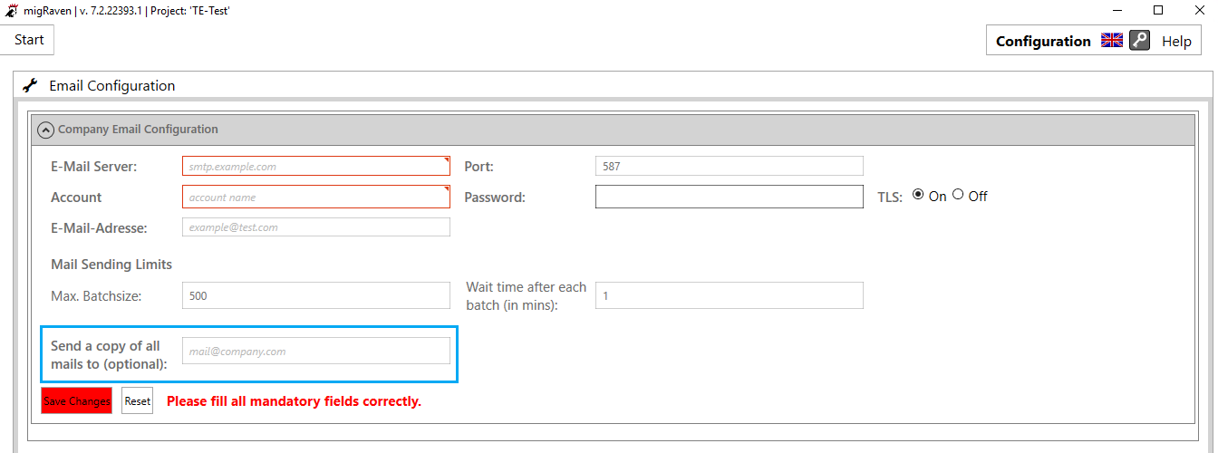This screenshot has width=1218, height=453.
Task: Select TLS On radio button
Action: [x=918, y=195]
